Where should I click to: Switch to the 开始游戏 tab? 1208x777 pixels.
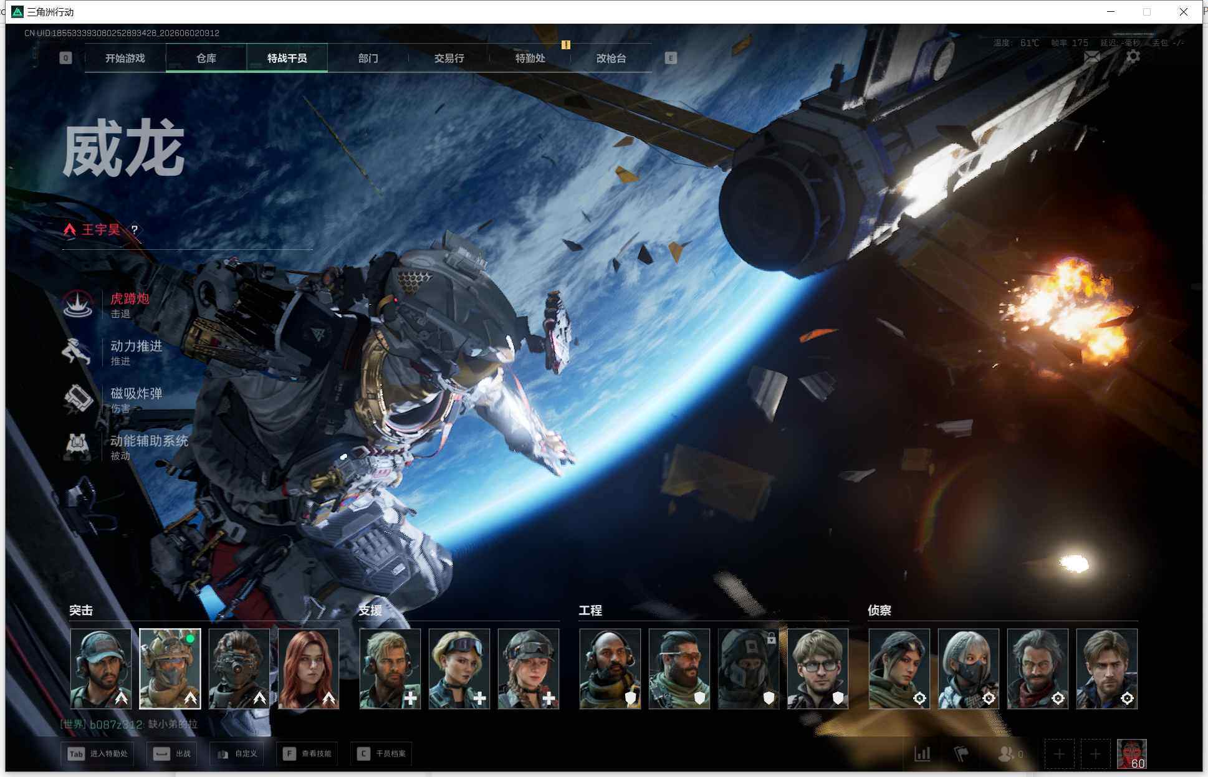click(125, 58)
